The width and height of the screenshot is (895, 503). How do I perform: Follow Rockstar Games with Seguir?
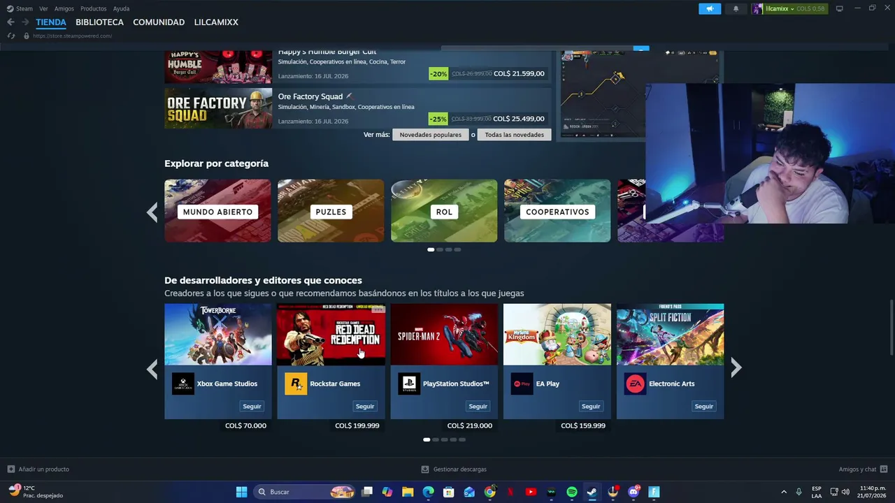click(365, 406)
